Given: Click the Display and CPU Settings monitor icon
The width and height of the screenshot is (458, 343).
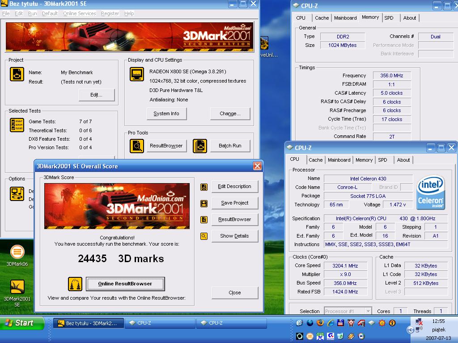Looking at the screenshot, I should 137,74.
